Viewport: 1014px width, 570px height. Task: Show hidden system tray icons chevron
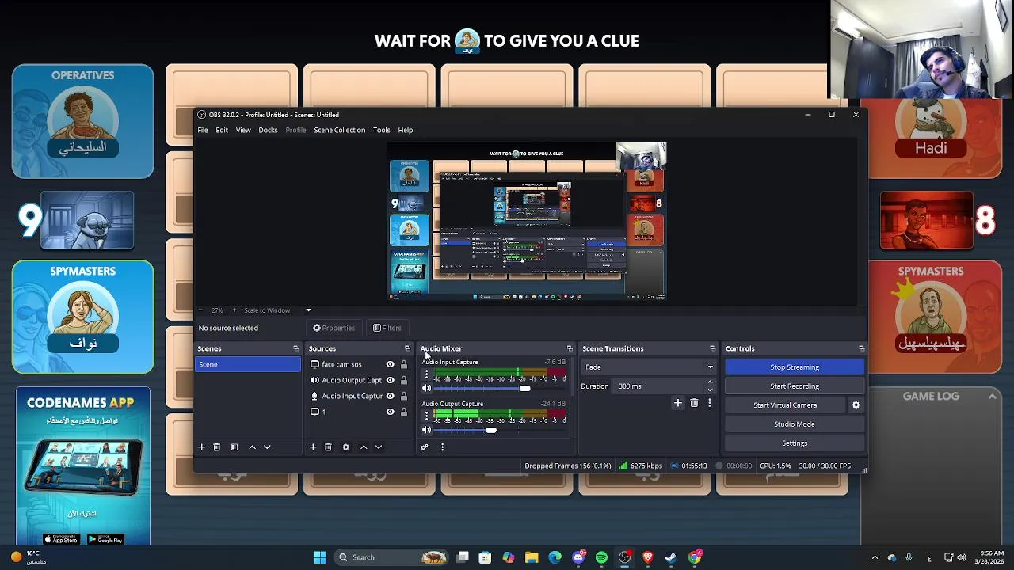[x=875, y=557]
